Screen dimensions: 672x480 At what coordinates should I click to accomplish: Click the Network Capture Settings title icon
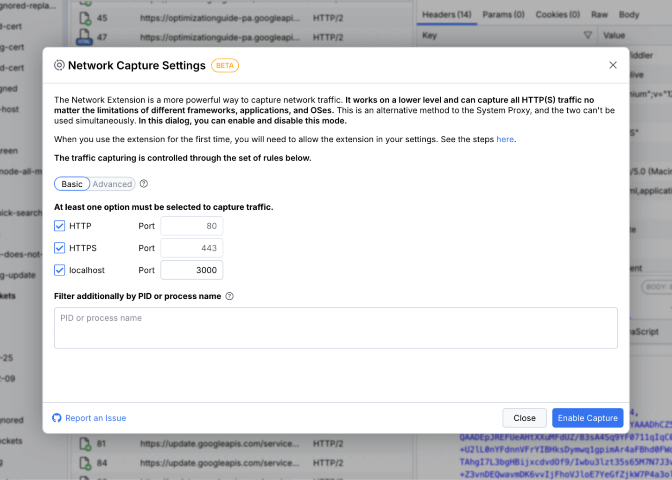click(59, 65)
